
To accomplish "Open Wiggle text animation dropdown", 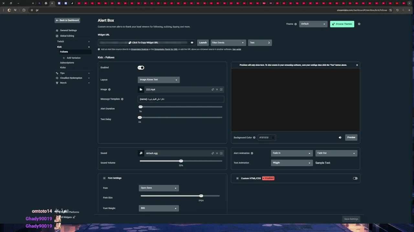I will pyautogui.click(x=292, y=163).
